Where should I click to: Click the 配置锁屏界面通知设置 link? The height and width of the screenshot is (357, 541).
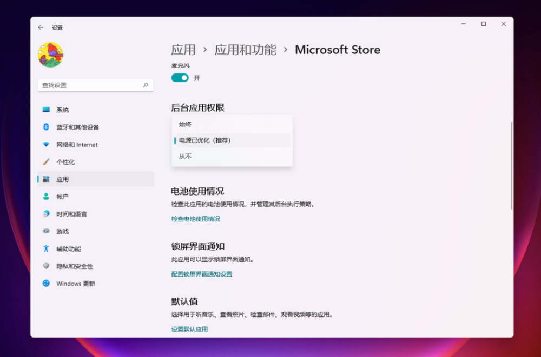tap(201, 274)
